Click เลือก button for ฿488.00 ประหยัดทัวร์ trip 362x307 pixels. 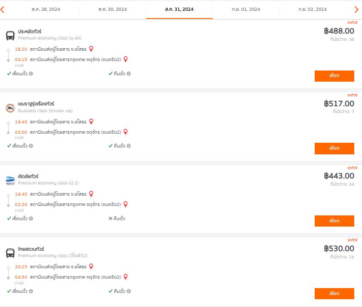(x=334, y=76)
